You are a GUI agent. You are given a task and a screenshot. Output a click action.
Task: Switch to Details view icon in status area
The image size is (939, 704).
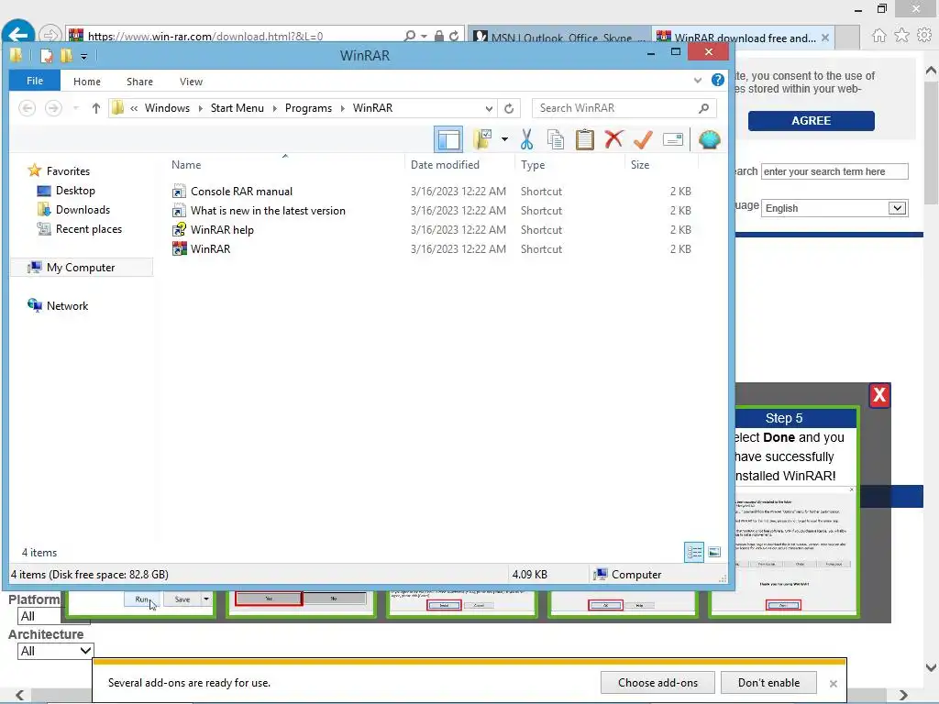pyautogui.click(x=694, y=552)
